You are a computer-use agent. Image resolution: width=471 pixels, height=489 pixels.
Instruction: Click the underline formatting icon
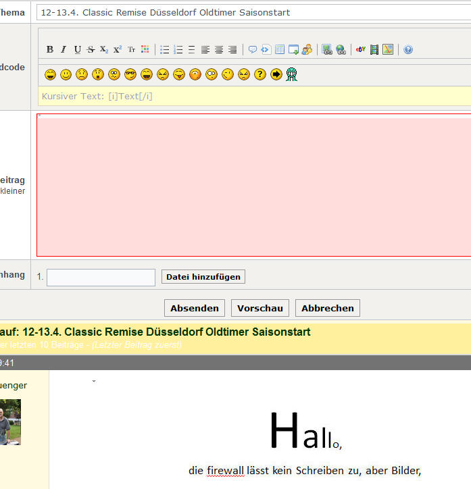pos(77,49)
